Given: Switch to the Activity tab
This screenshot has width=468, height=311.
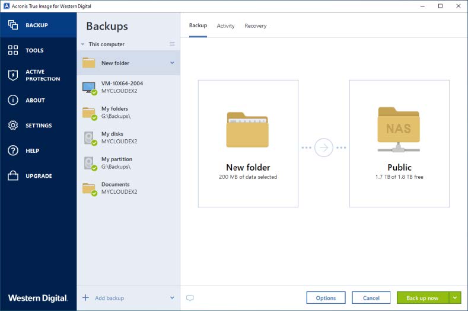Looking at the screenshot, I should click(225, 26).
